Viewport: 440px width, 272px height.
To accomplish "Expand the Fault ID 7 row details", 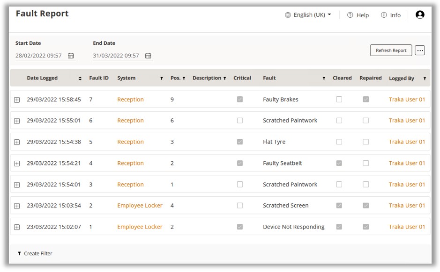I will click(17, 100).
